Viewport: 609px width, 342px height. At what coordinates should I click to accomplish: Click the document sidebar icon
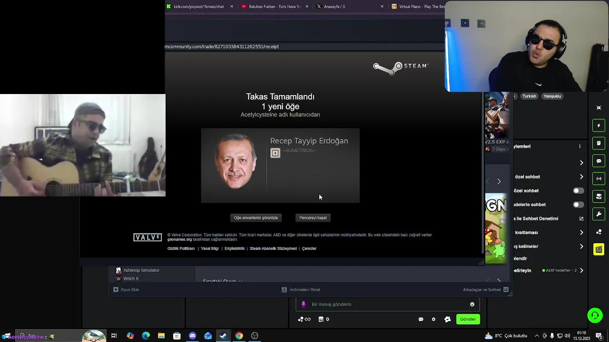tap(599, 143)
